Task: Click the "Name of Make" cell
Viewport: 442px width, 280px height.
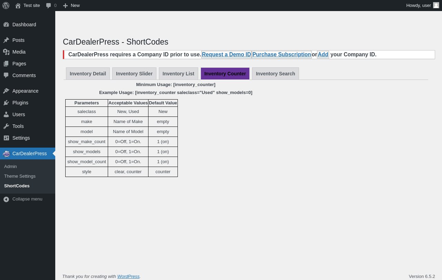Action: [x=128, y=122]
